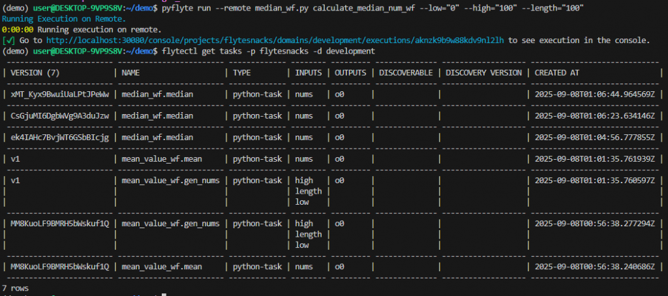Viewport: 668px width, 296px height.
Task: Click the '7 rows' summary text
Action: point(16,288)
